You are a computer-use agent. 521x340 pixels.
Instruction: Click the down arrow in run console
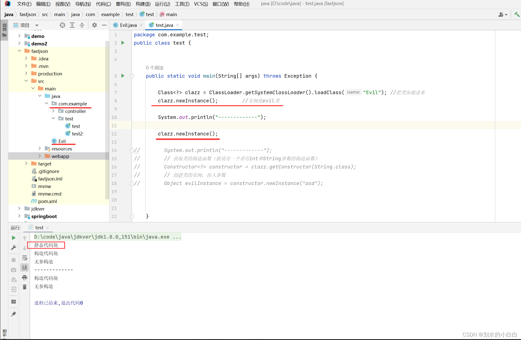(25, 248)
